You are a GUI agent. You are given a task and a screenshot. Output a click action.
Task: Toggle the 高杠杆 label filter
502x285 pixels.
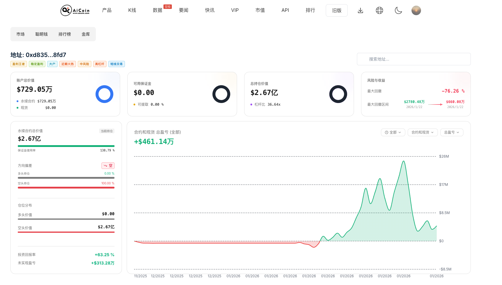pyautogui.click(x=100, y=64)
